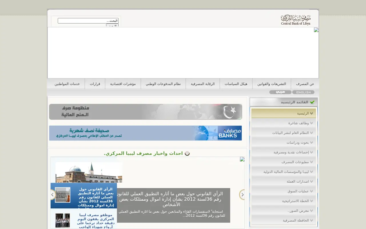Viewport: 366px width, 229px height.
Task: Click the الرأي القانوني news thumbnail image
Action: (x=63, y=195)
